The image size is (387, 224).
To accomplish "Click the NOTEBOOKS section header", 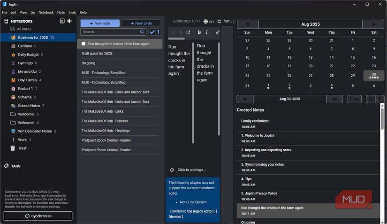I will (x=22, y=21).
